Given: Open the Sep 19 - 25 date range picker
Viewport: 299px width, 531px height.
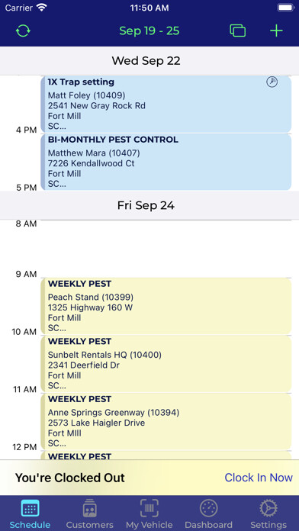Looking at the screenshot, I should click(149, 31).
